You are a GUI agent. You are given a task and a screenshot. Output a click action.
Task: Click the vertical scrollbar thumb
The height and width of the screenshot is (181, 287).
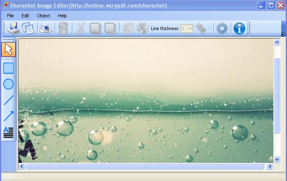point(277,95)
